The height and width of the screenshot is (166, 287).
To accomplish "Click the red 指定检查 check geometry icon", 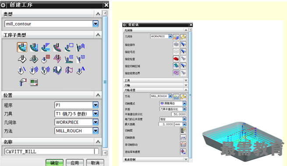I will click(176, 59).
